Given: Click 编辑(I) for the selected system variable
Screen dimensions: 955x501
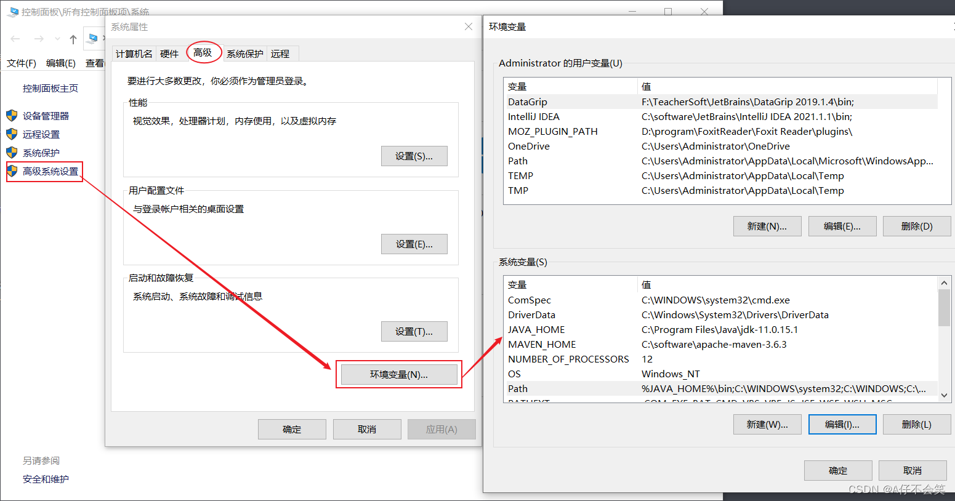Looking at the screenshot, I should click(842, 424).
